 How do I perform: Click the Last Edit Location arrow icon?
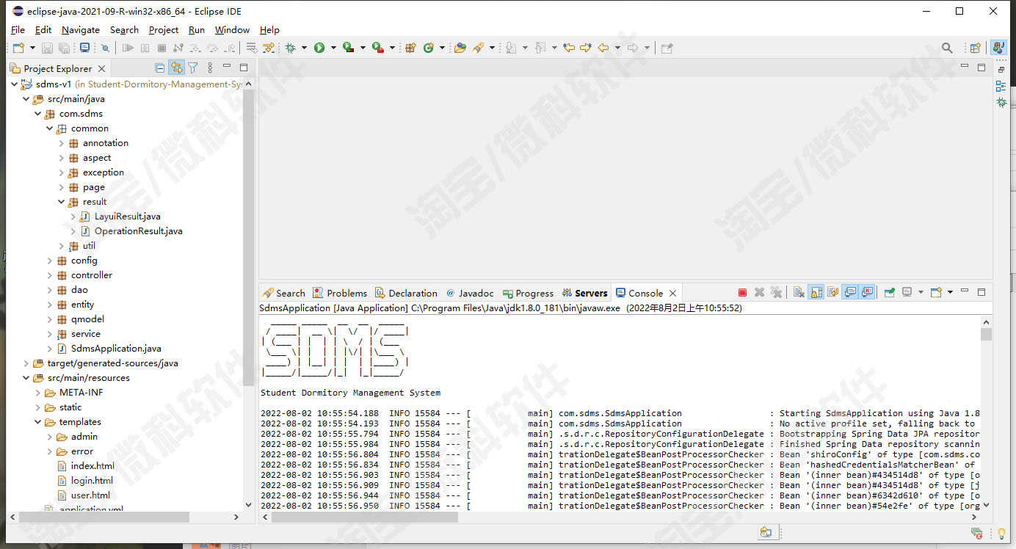coord(568,48)
